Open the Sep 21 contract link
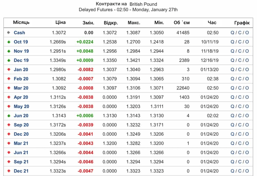The width and height of the screenshot is (257, 176). 21,162
